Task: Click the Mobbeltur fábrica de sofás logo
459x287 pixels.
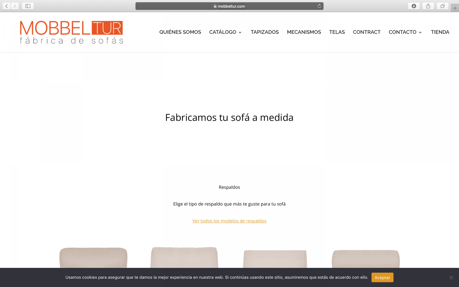Action: click(71, 32)
